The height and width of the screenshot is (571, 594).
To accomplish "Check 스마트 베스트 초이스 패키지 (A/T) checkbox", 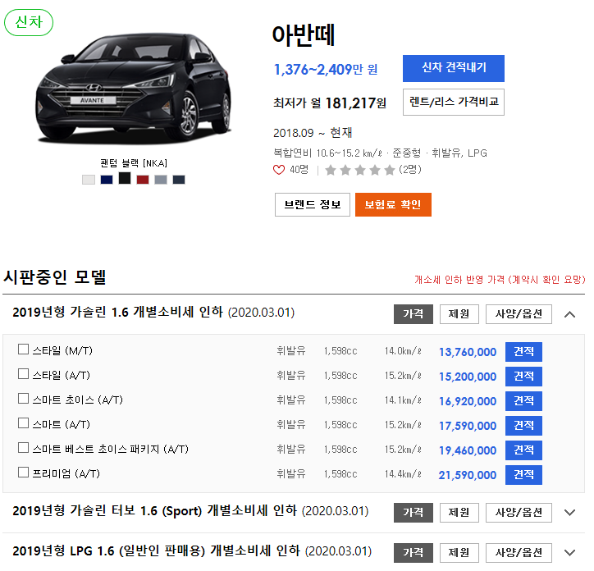I will pos(24,447).
